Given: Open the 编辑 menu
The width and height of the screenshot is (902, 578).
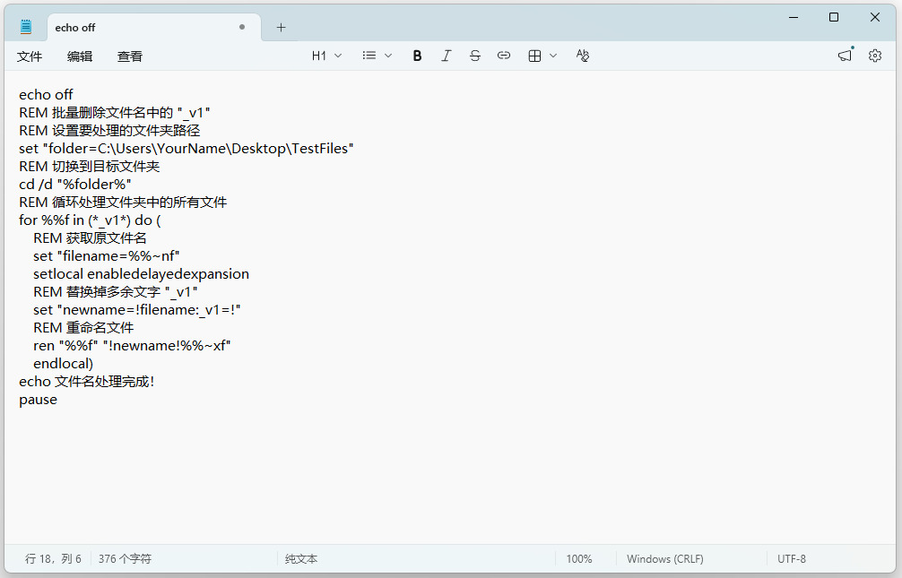Looking at the screenshot, I should tap(80, 56).
